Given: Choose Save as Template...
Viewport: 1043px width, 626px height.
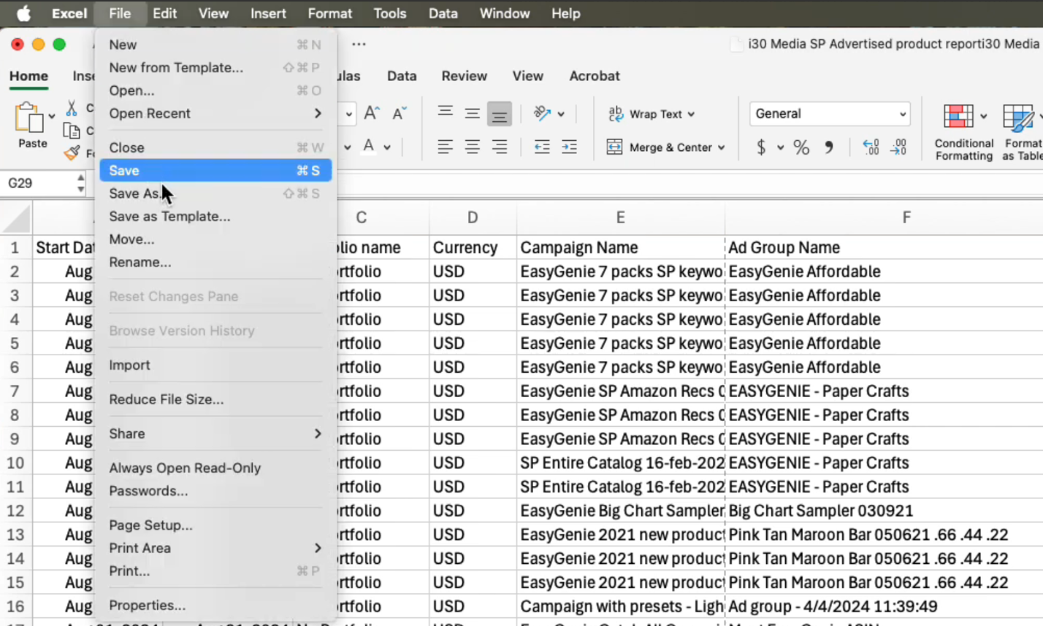Looking at the screenshot, I should 215,216.
